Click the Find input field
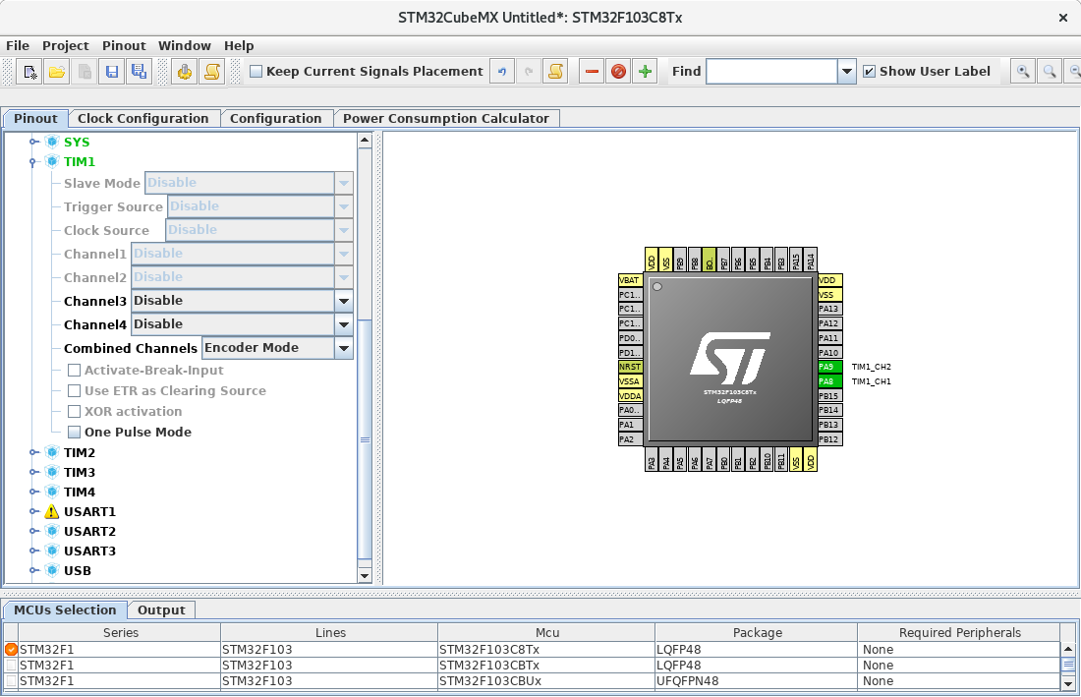Viewport: 1081px width, 697px height. 771,71
